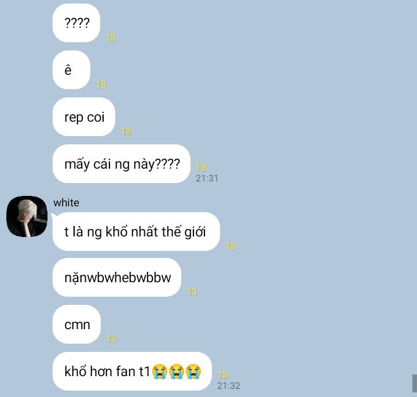Click the middle crying emoji
The width and height of the screenshot is (417, 397).
(x=177, y=371)
